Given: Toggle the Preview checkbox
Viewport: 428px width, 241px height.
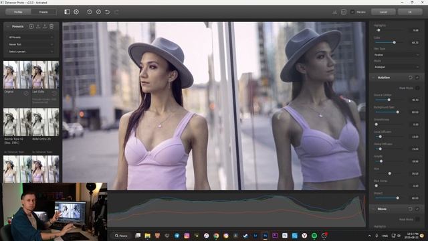Looking at the screenshot, I should pyautogui.click(x=352, y=12).
